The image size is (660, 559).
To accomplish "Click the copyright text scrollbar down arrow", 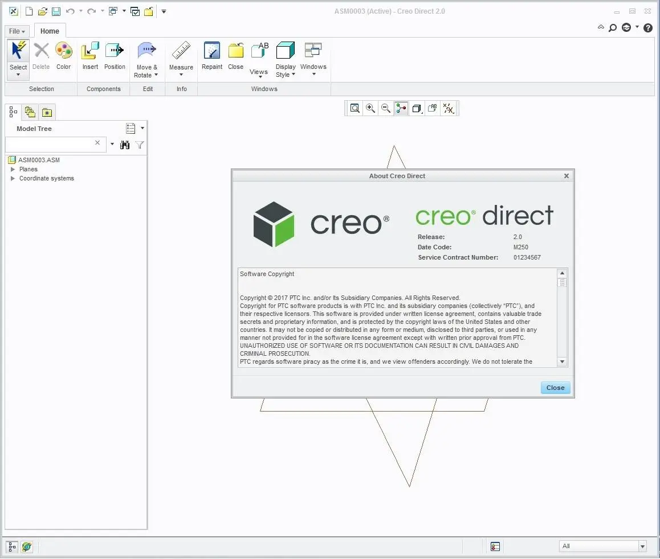I will point(562,362).
